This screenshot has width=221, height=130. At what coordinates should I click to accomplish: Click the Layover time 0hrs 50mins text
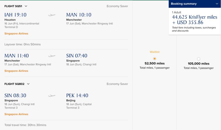coord(22,44)
